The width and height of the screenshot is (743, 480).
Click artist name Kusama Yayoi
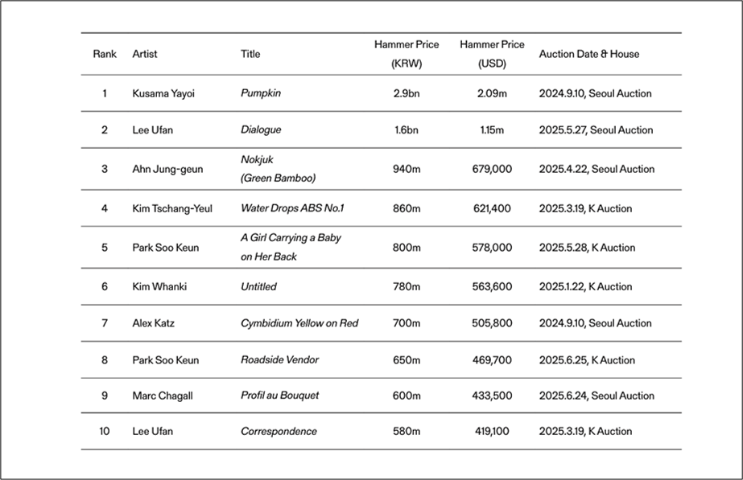click(x=163, y=93)
